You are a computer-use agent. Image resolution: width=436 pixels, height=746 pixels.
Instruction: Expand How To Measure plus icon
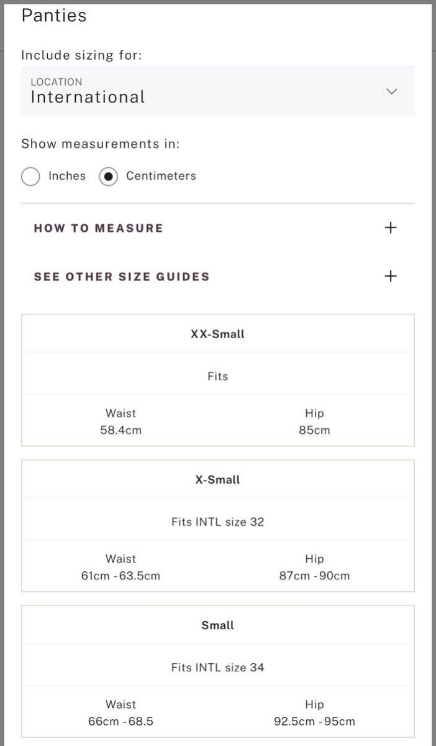click(x=390, y=228)
